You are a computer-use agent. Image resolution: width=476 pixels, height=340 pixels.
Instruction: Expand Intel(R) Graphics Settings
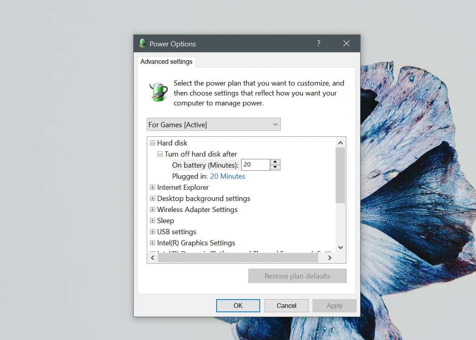(152, 243)
